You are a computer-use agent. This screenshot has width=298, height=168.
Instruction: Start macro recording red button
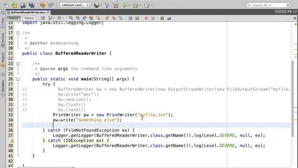click(x=146, y=18)
